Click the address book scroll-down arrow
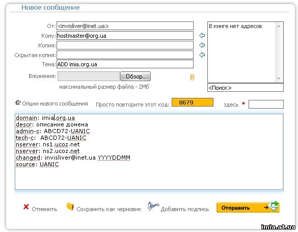This screenshot has height=232, width=298. click(279, 79)
